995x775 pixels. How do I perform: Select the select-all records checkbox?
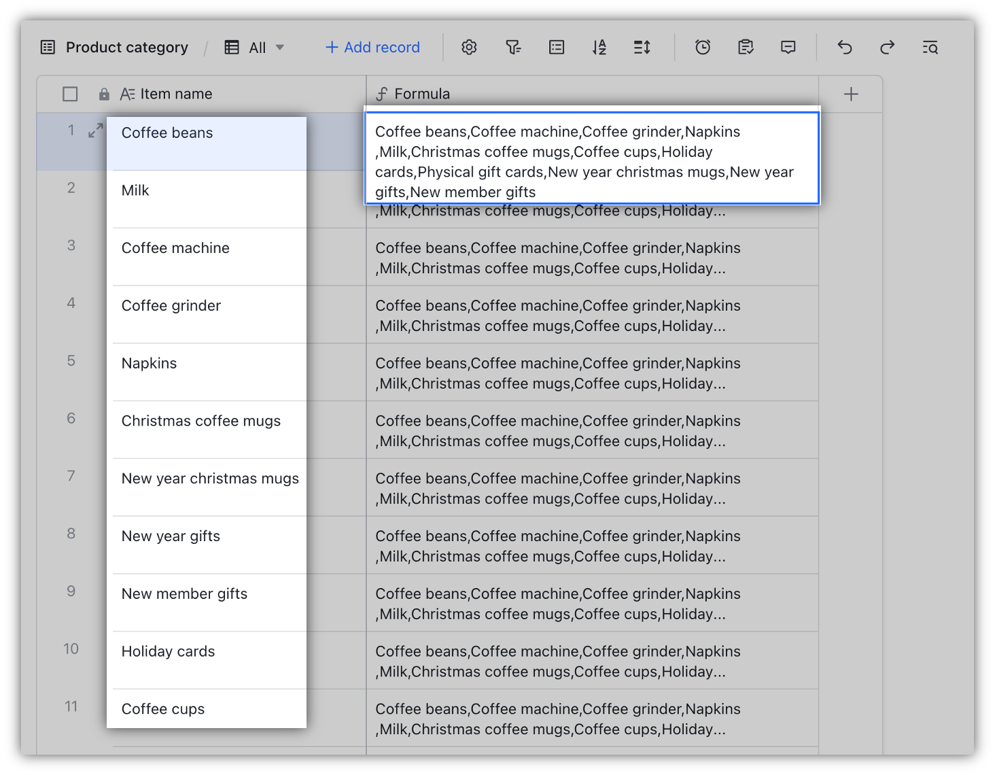pyautogui.click(x=69, y=94)
